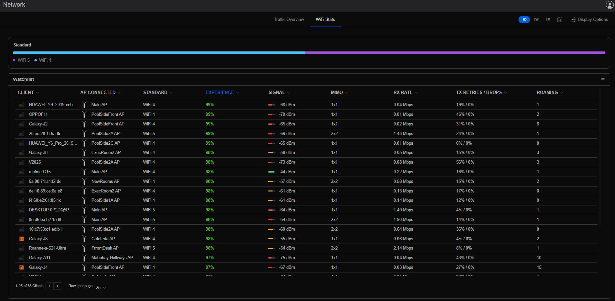Switch to the Traffic Overview tab
Viewport: 615px width, 301px height.
(x=289, y=20)
